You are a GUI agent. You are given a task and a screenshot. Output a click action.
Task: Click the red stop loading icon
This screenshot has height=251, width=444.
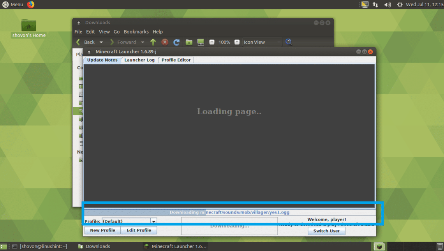click(165, 42)
